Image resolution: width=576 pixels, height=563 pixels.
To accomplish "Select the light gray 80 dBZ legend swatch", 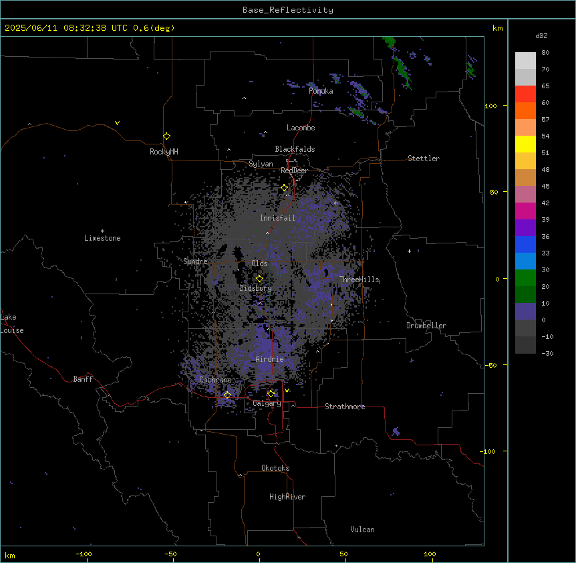I will [x=525, y=61].
